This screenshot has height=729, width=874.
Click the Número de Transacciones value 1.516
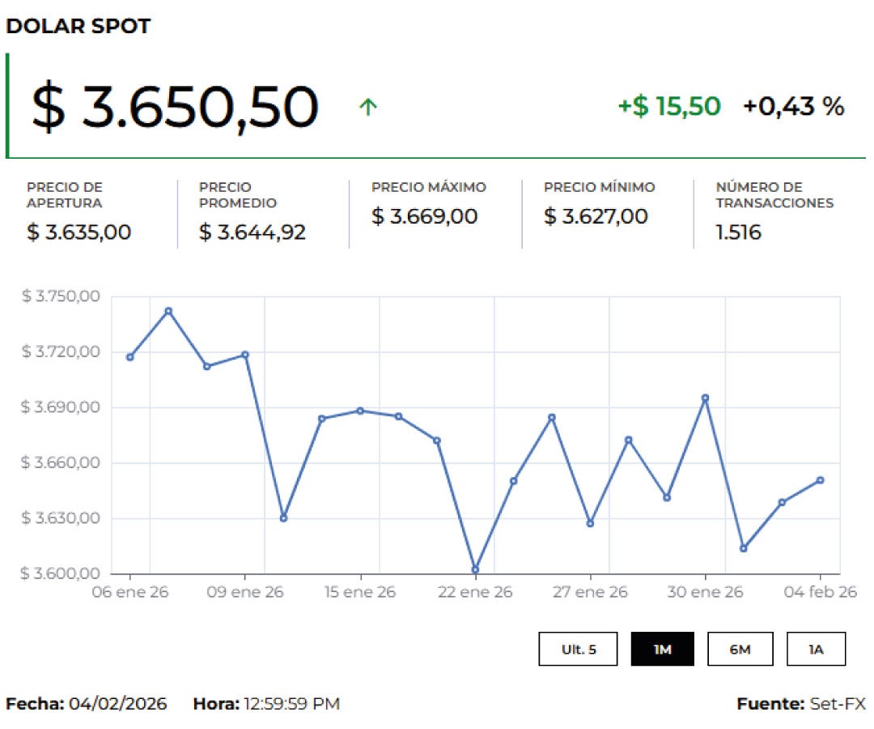738,232
